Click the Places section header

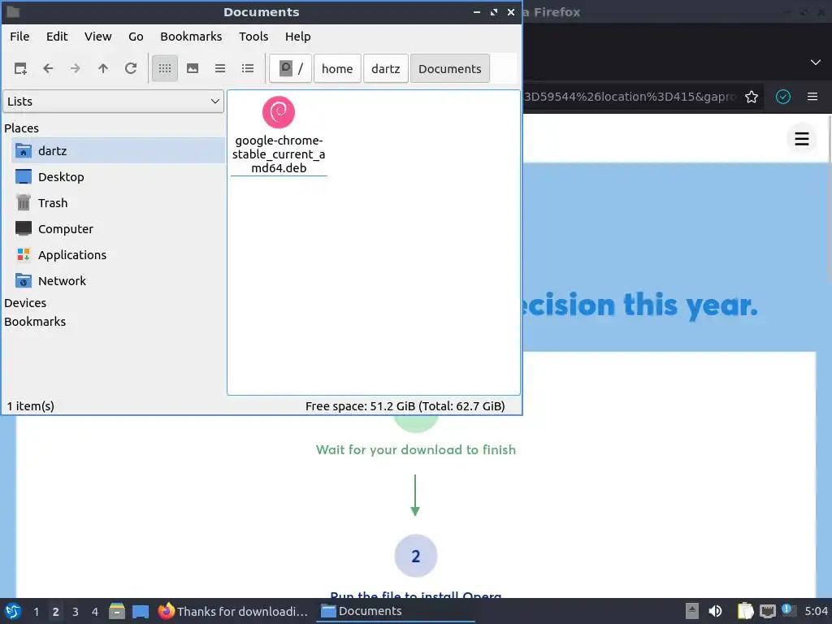click(22, 128)
